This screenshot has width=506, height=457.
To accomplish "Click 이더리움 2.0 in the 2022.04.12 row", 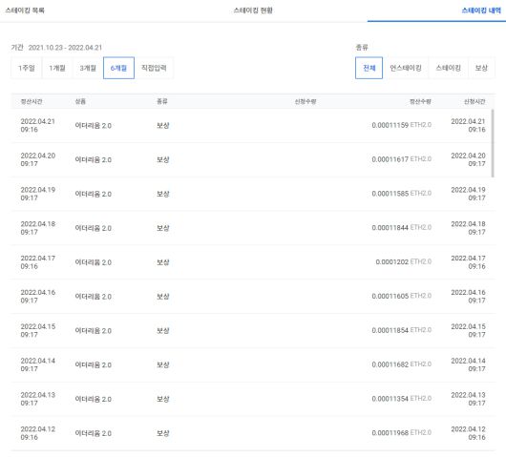I will pos(94,433).
